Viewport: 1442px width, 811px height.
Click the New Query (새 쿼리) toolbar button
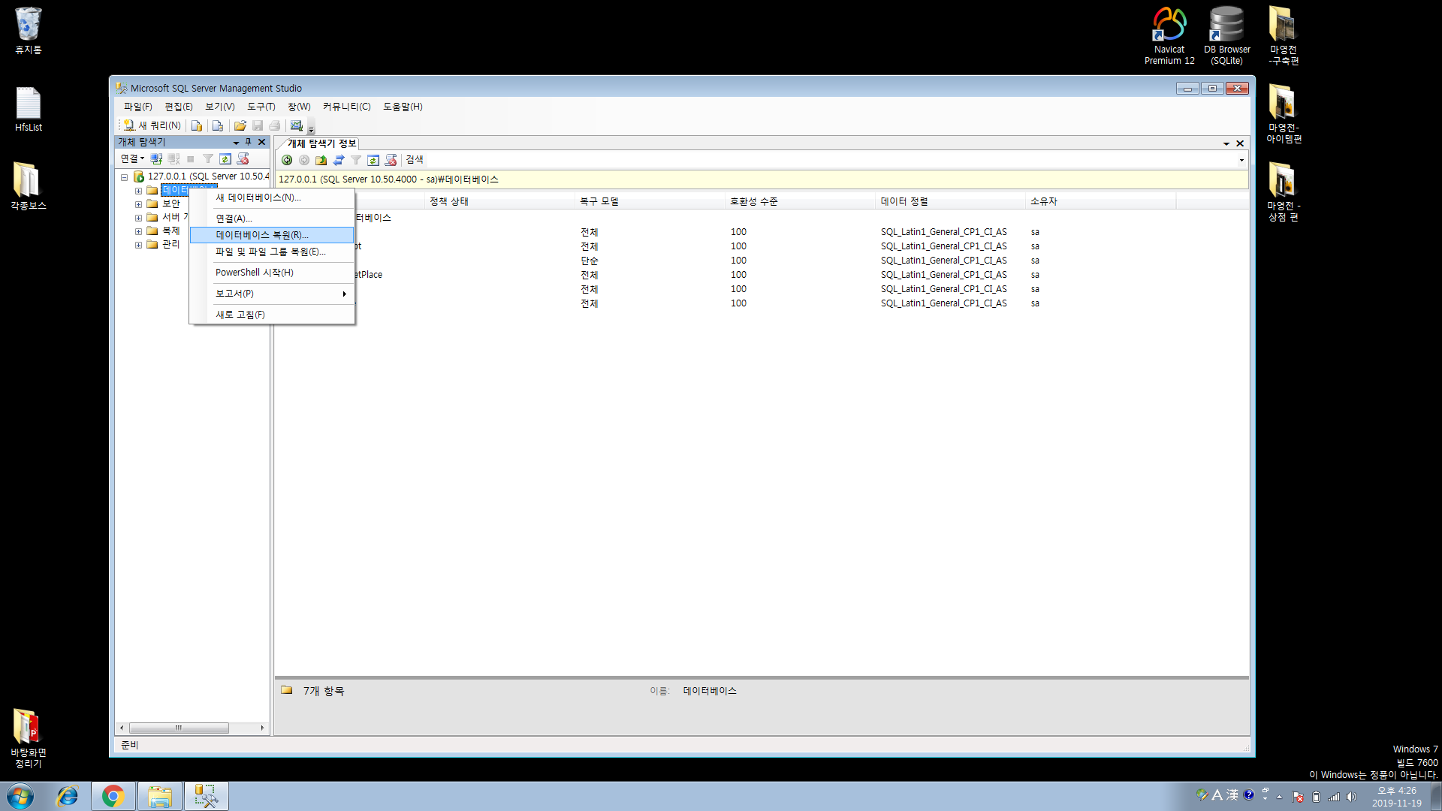click(x=152, y=125)
